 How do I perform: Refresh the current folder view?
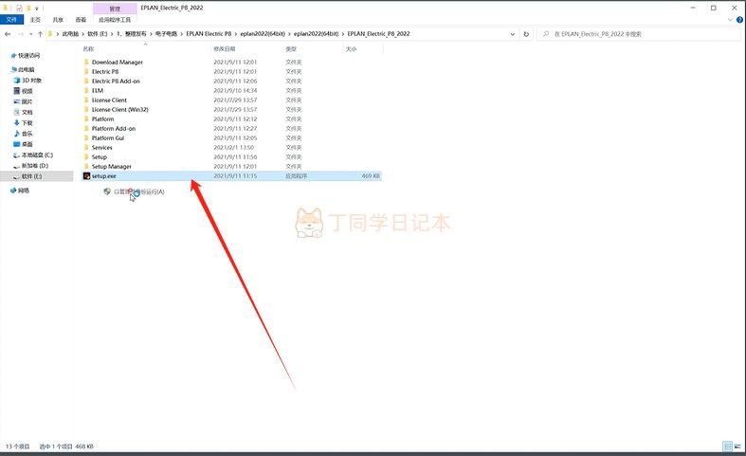(x=526, y=34)
